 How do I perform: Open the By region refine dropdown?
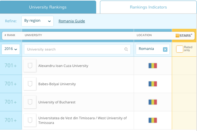(38, 21)
